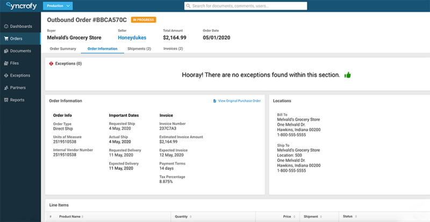Click the Reports icon in sidebar
The height and width of the screenshot is (222, 430).
coord(6,100)
